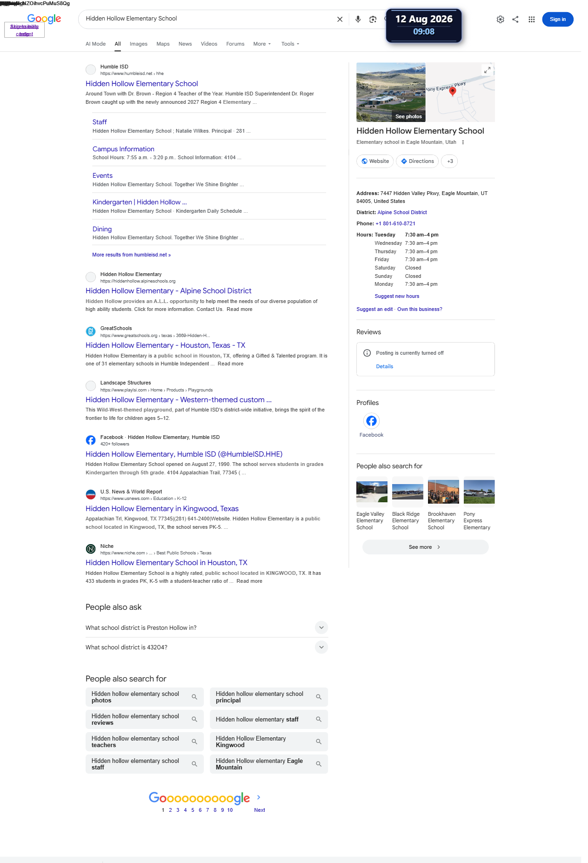
Task: Click the Google logo
Action: pyautogui.click(x=44, y=19)
